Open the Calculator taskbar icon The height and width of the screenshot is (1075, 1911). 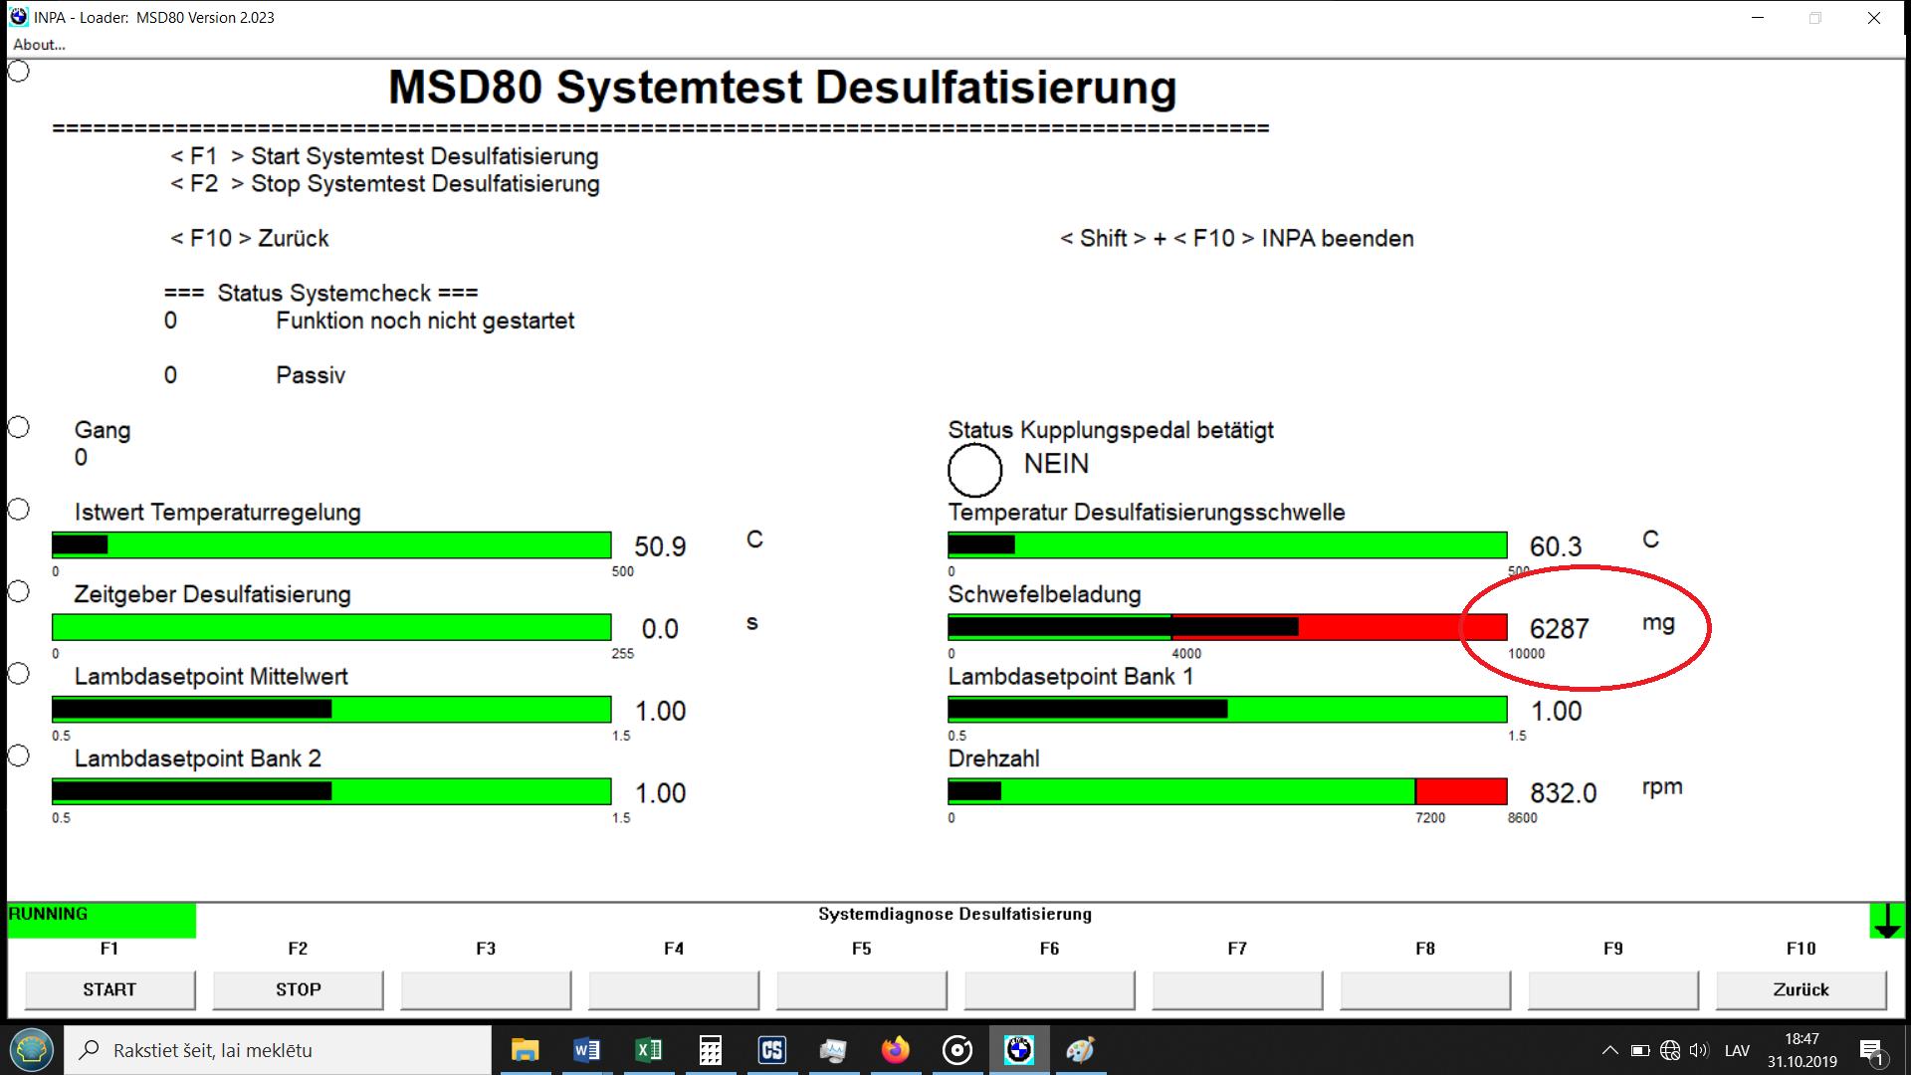[710, 1050]
